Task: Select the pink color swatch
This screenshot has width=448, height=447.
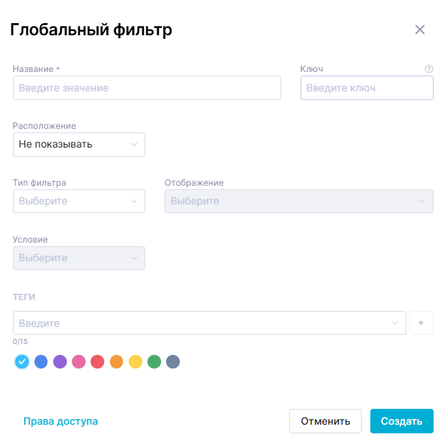Action: (x=78, y=361)
